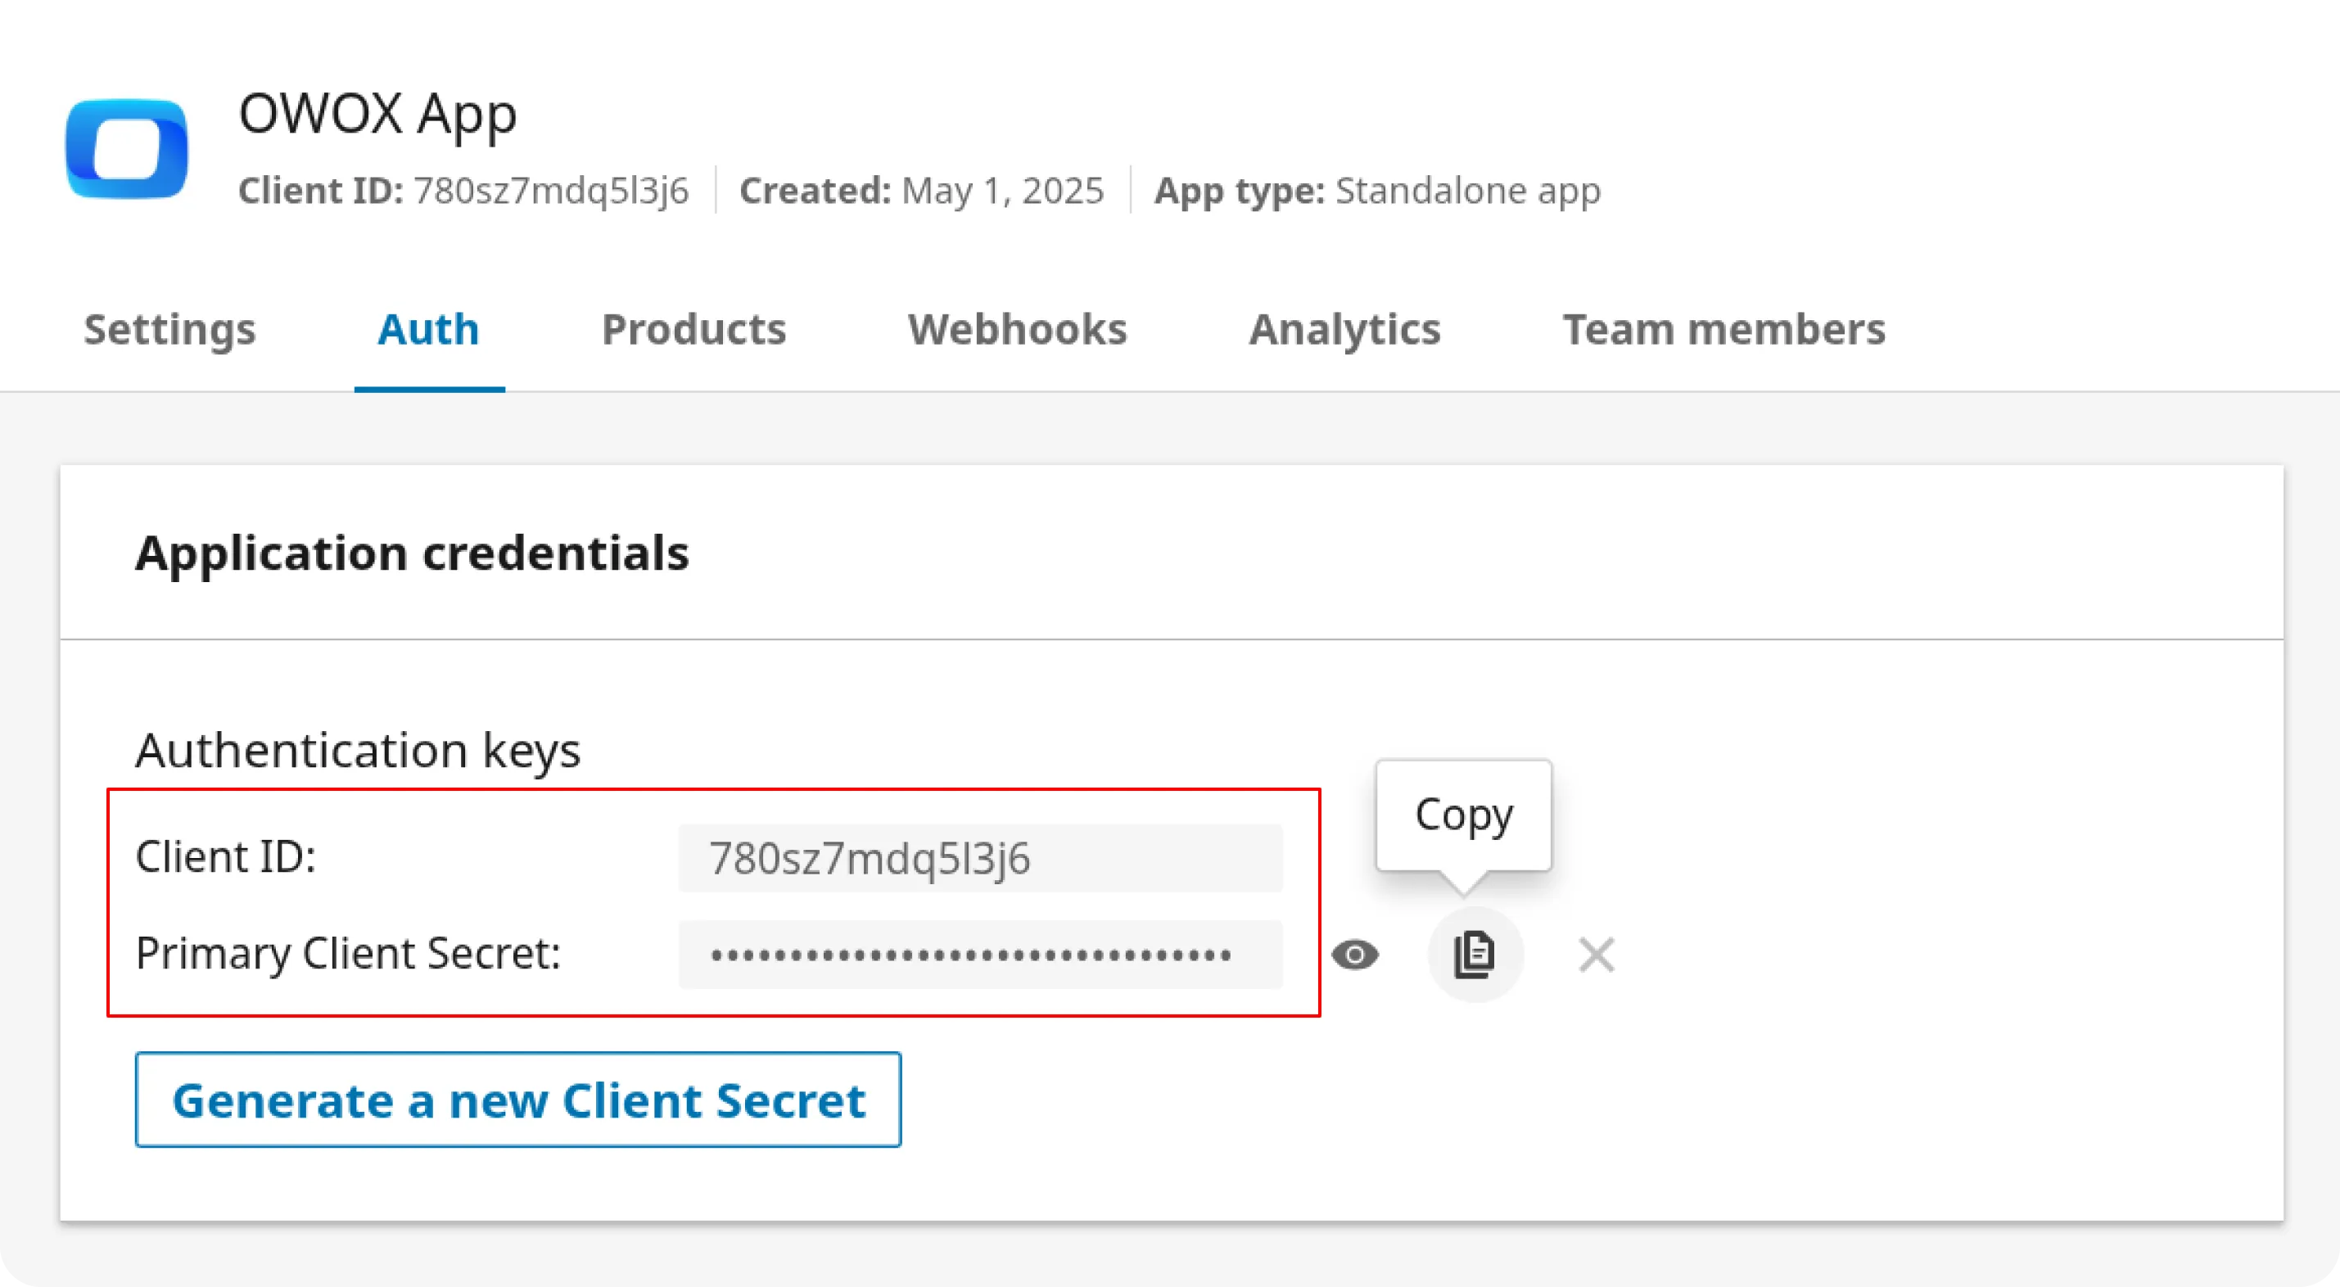Image resolution: width=2340 pixels, height=1287 pixels.
Task: Select the Auth tab
Action: click(x=429, y=329)
